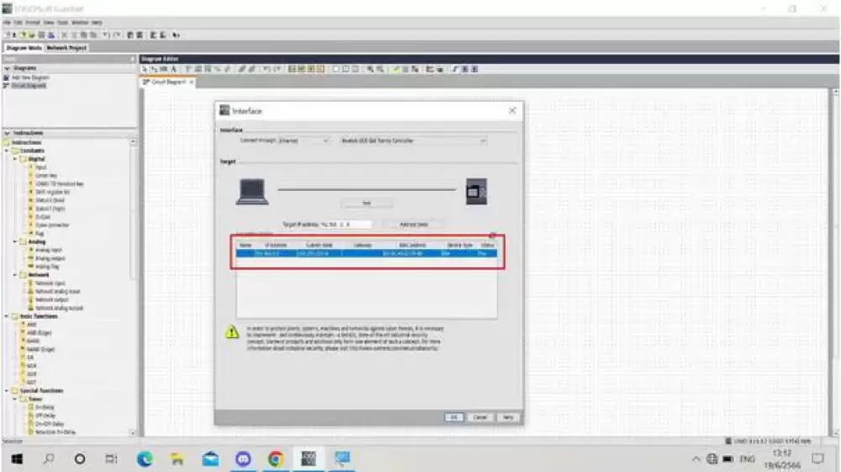Click the Undo icon in main toolbar
The height and width of the screenshot is (472, 841).
click(x=106, y=34)
